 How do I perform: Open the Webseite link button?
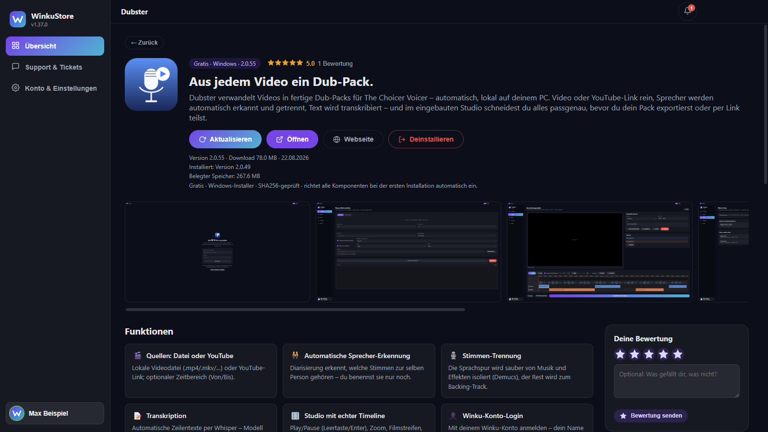(x=353, y=139)
